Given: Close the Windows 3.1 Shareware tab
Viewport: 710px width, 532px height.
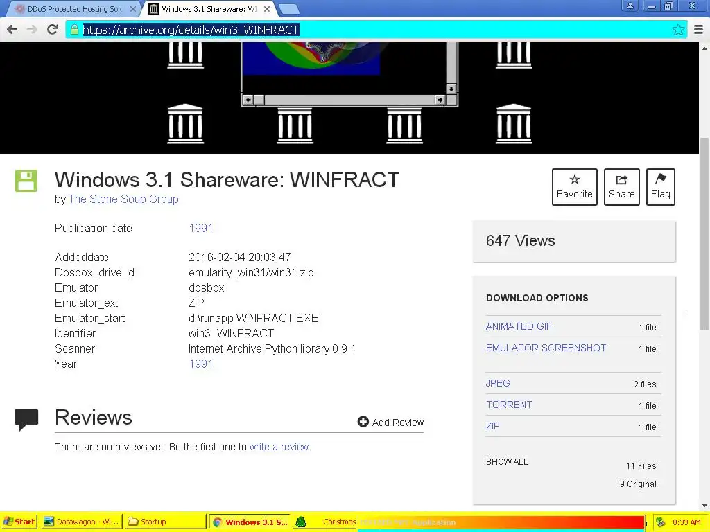Looking at the screenshot, I should [267, 9].
